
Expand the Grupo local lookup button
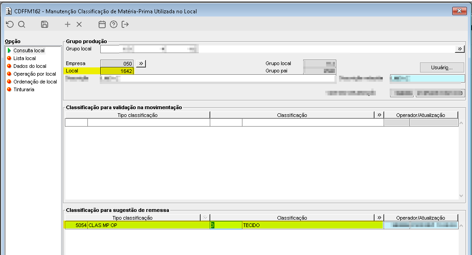pyautogui.click(x=460, y=49)
